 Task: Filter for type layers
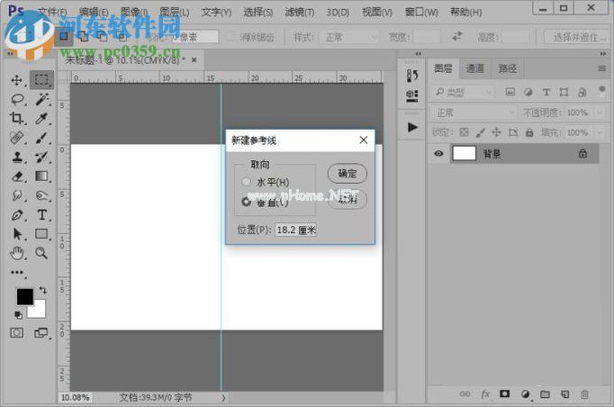point(546,92)
